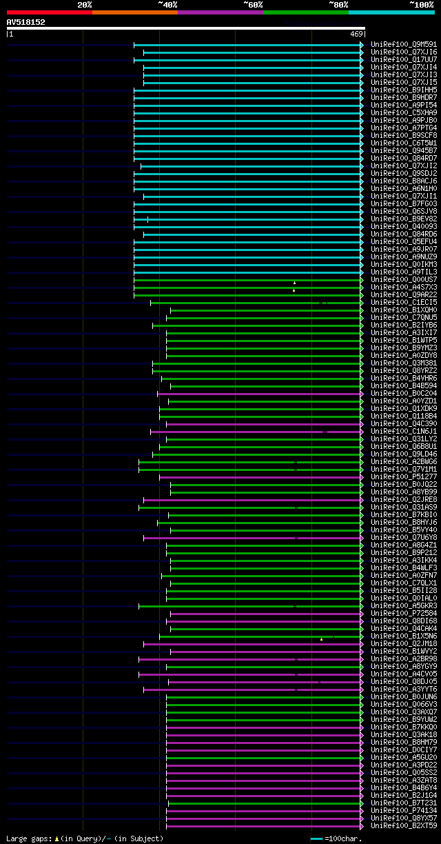This screenshot has width=441, height=844.
Task: Select hit label UniRef100_Q945B7
Action: pyautogui.click(x=404, y=151)
